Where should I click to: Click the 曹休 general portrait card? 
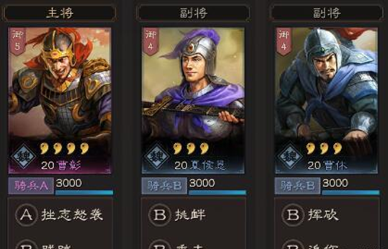[326, 101]
